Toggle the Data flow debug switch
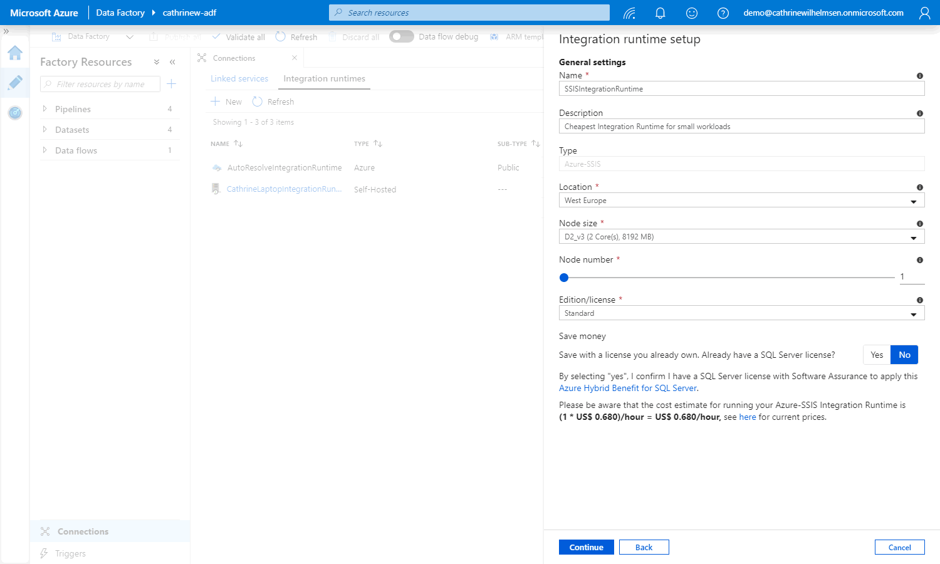Viewport: 940px width, 564px height. pos(401,37)
